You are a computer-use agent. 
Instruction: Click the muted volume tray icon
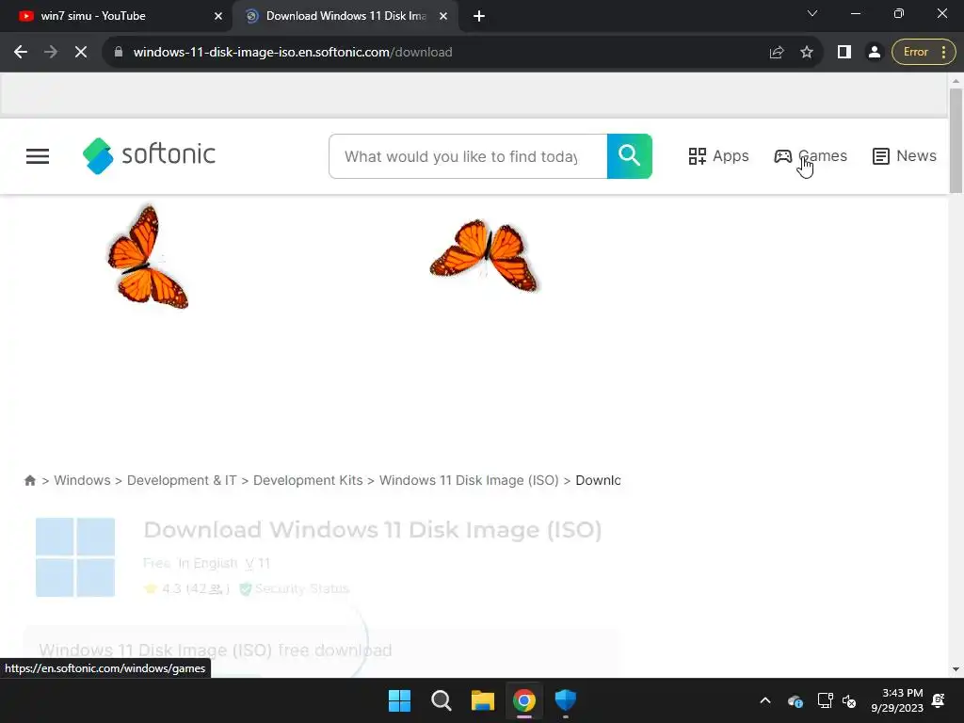[x=849, y=700]
